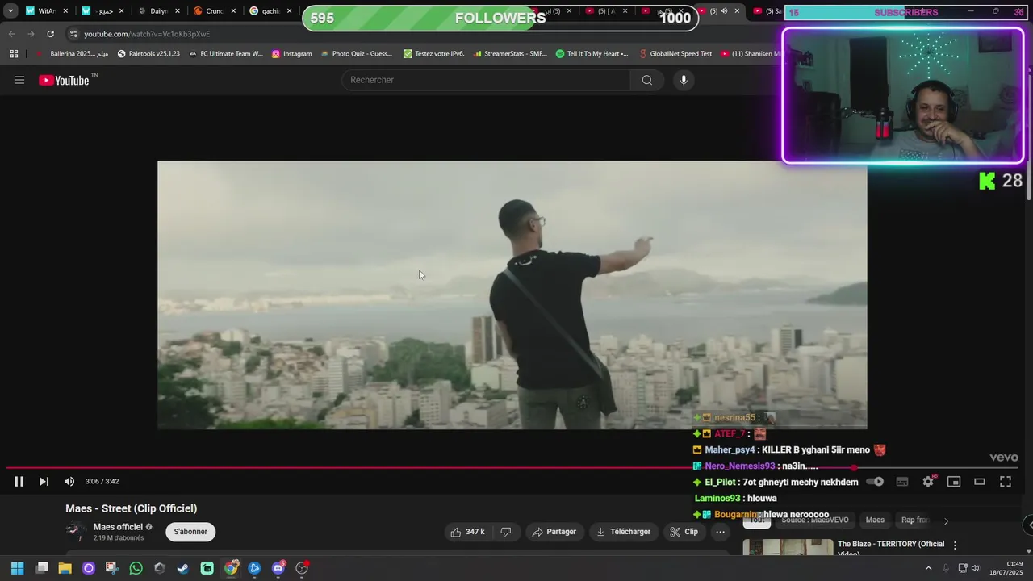Open Testez votre IPv6 bookmark

pos(434,54)
